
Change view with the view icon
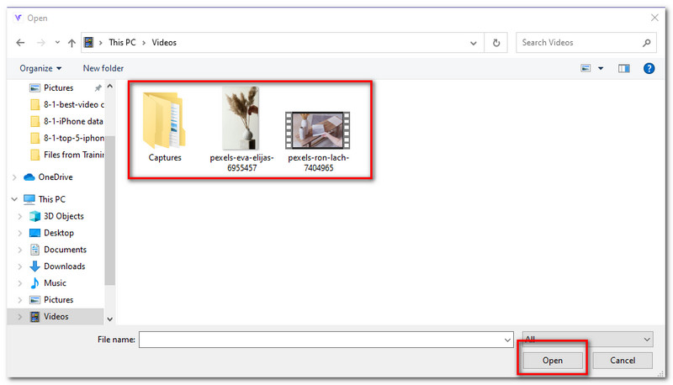click(586, 68)
